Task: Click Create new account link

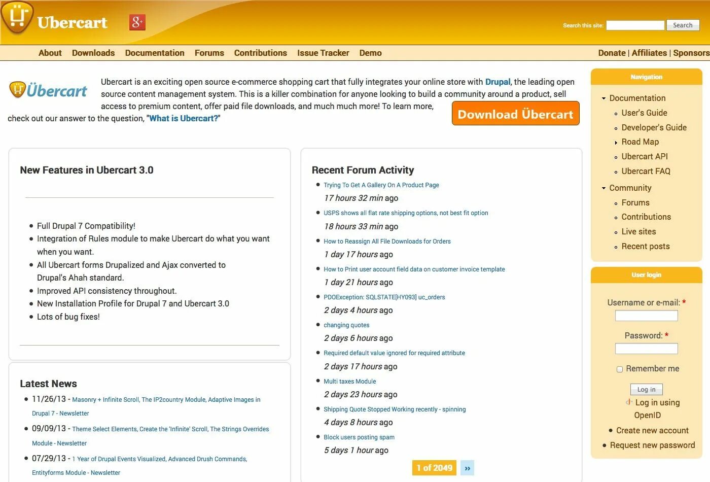Action: pyautogui.click(x=652, y=430)
